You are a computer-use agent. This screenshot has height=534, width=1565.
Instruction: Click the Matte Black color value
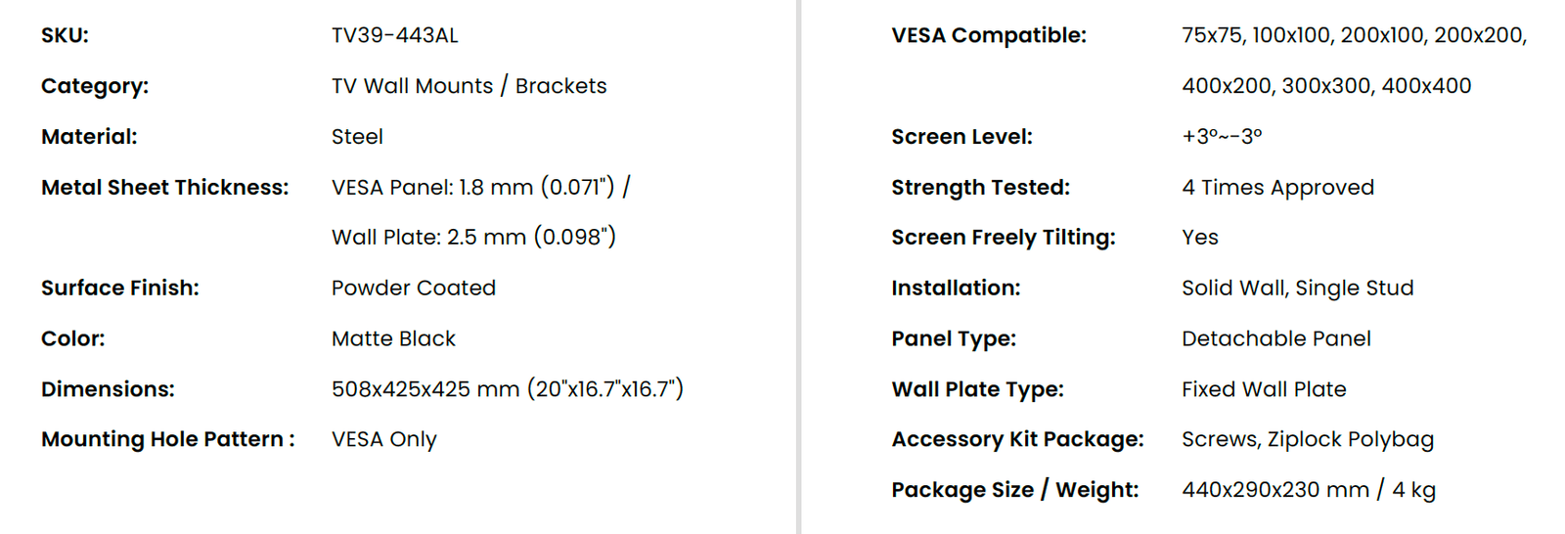pyautogui.click(x=393, y=338)
